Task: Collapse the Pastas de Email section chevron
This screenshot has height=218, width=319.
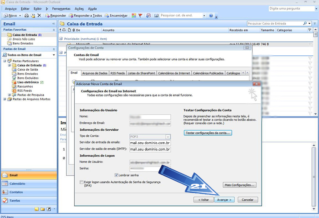Action: [x=54, y=49]
